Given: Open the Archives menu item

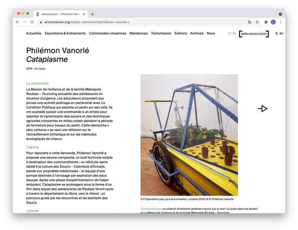Looking at the screenshot, I should 197,33.
